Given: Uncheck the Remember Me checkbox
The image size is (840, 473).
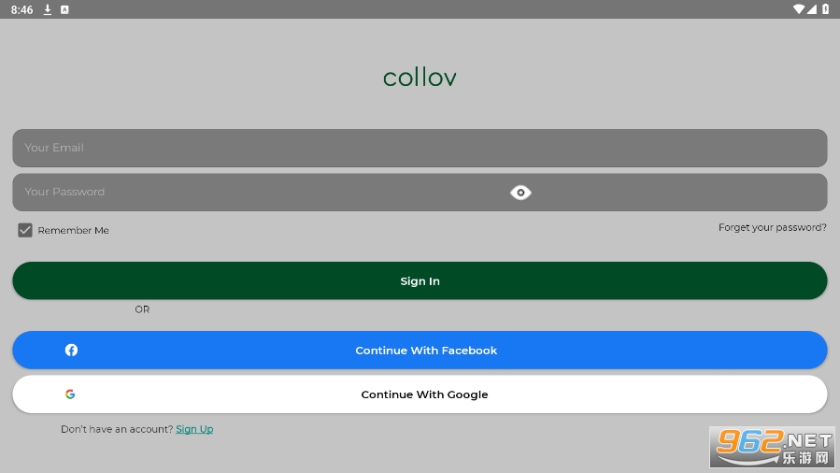Looking at the screenshot, I should [x=25, y=230].
